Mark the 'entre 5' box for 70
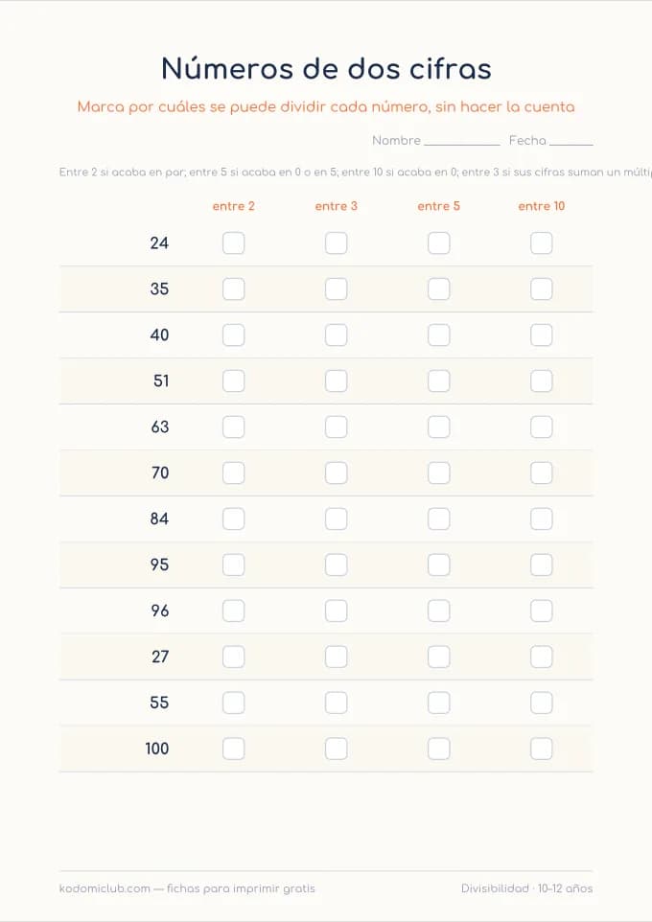Screen dimensions: 652x922 439,473
